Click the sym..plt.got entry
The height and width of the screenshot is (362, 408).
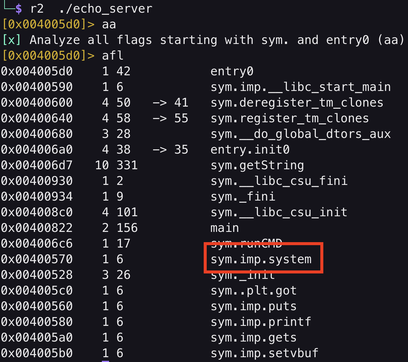pos(253,291)
